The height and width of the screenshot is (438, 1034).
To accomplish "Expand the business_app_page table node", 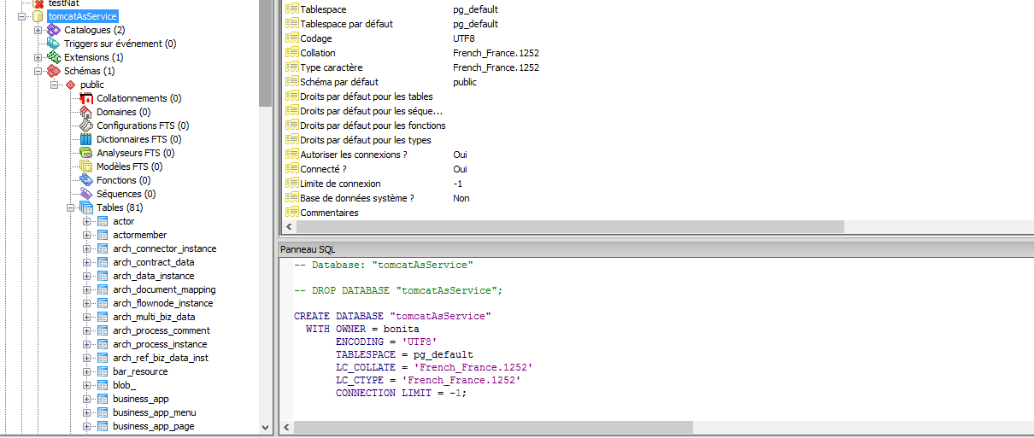I will [x=87, y=426].
